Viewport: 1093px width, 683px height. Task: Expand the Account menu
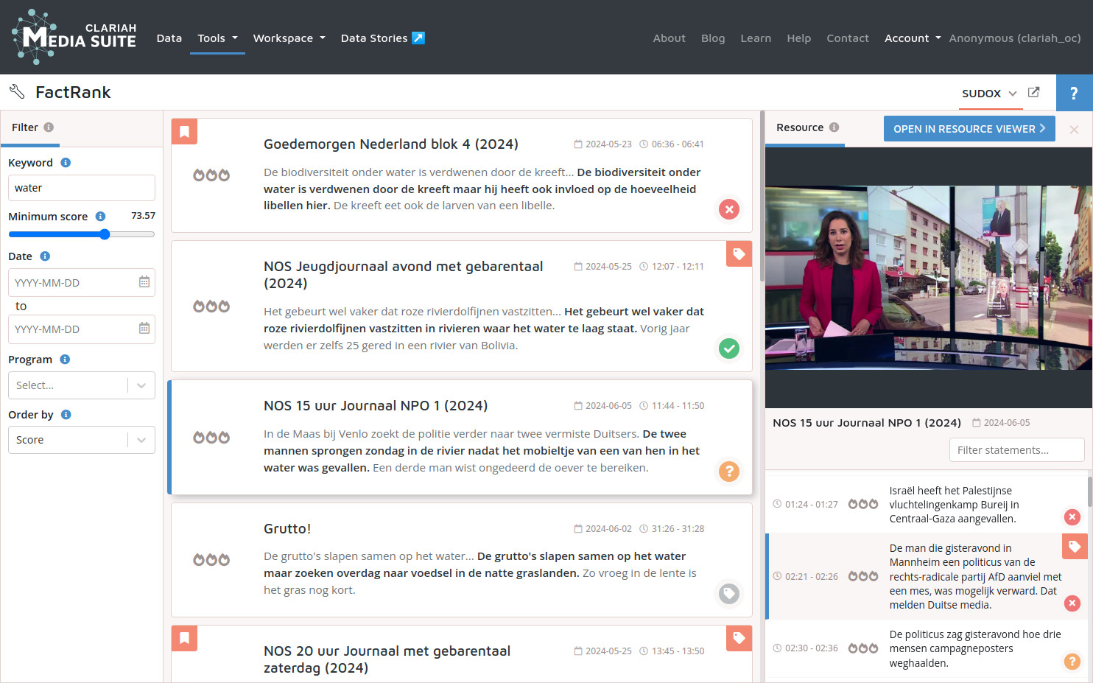[913, 38]
